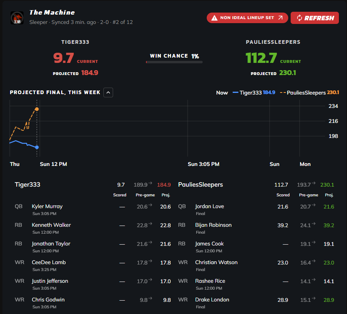347x314 pixels.
Task: Select Christian Watson player name
Action: point(216,262)
